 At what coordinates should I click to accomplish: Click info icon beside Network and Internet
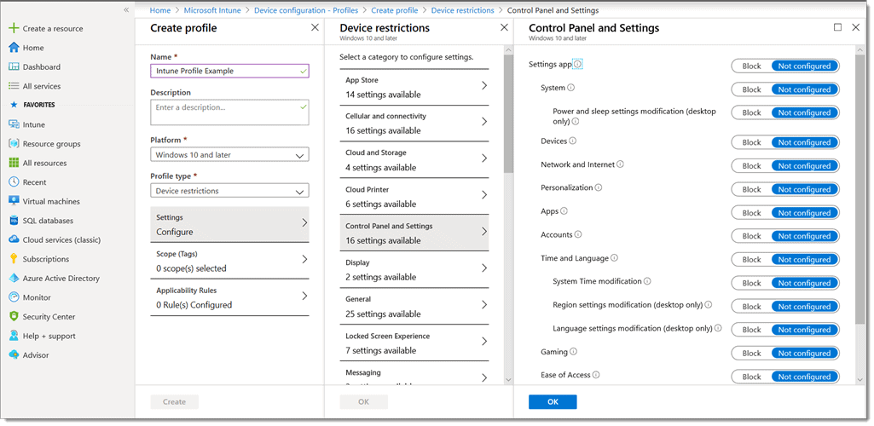tap(621, 164)
